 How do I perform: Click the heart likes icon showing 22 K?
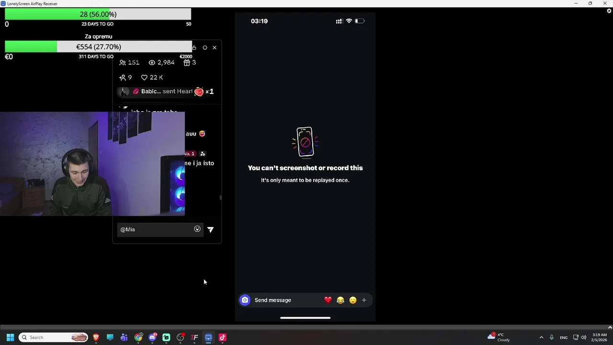click(144, 77)
